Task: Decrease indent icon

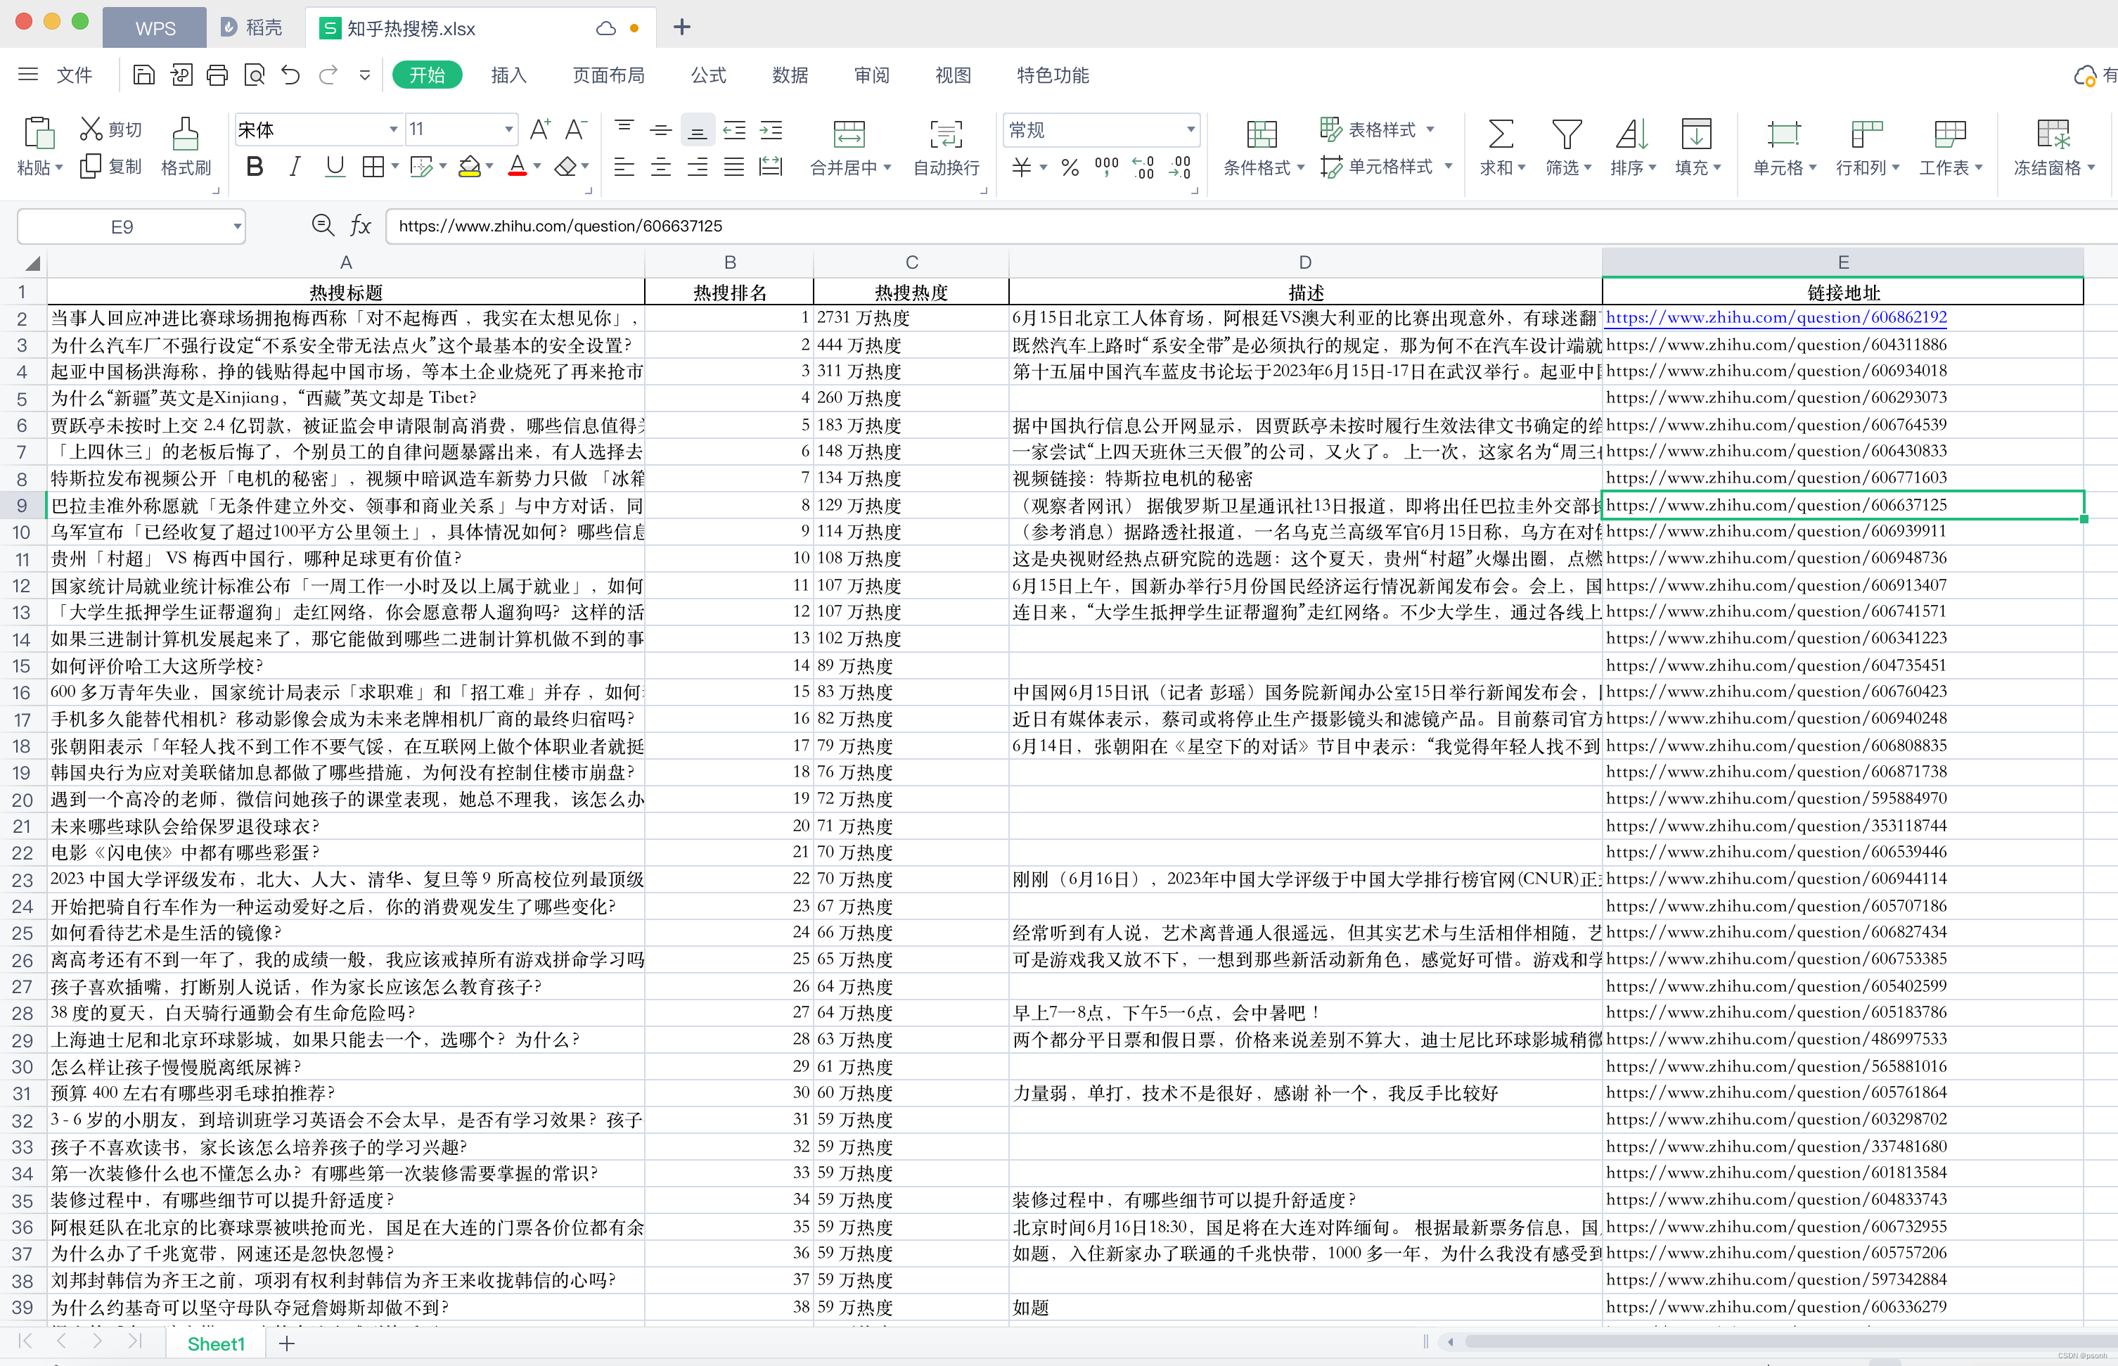Action: point(734,130)
